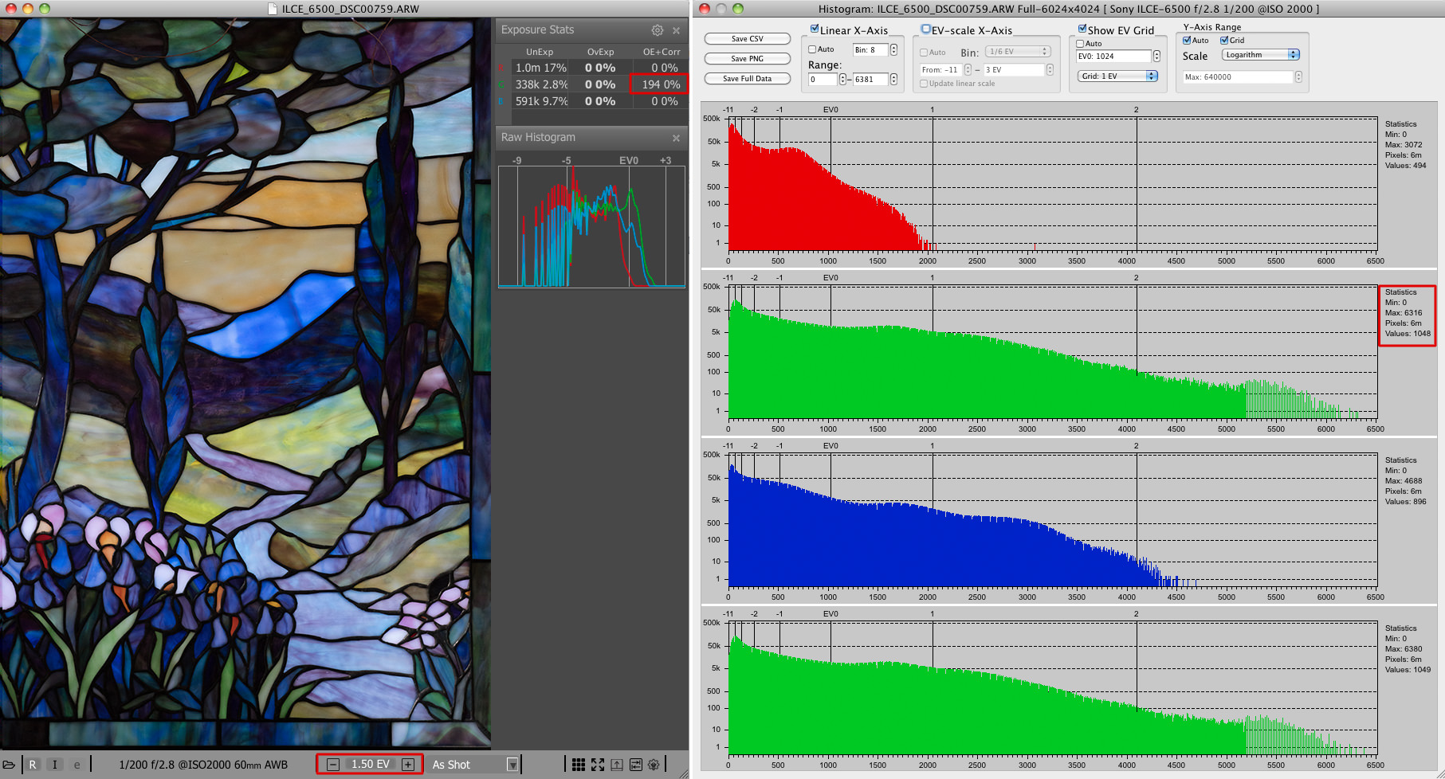Toggle the I display mode button
Screen dimensions: 1445x779
(55, 765)
